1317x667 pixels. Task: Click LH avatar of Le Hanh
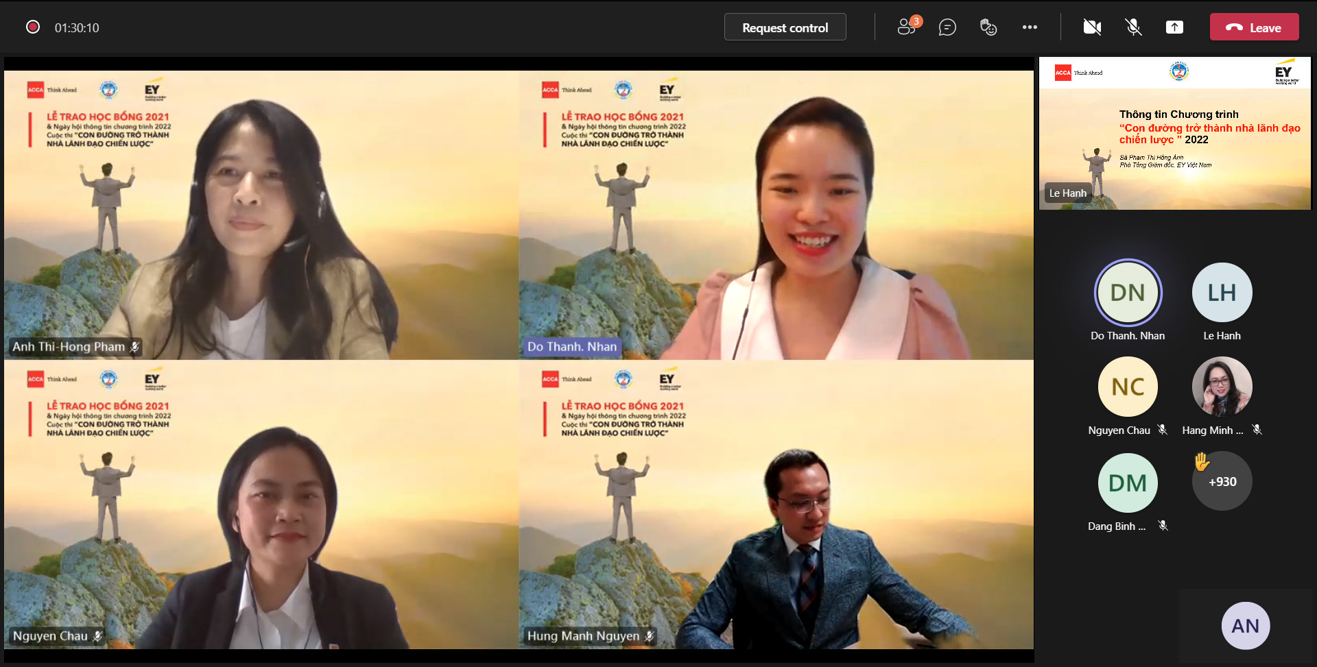[x=1222, y=293]
